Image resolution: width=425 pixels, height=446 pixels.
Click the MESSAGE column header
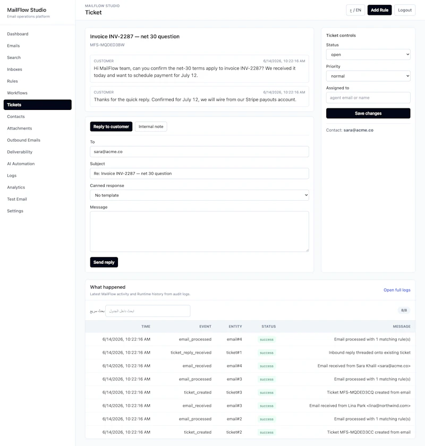[x=402, y=327]
